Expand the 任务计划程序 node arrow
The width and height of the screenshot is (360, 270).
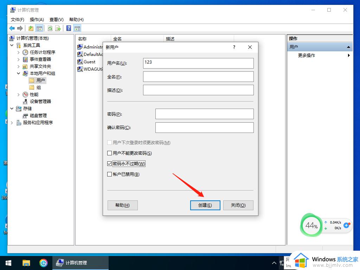click(19, 52)
